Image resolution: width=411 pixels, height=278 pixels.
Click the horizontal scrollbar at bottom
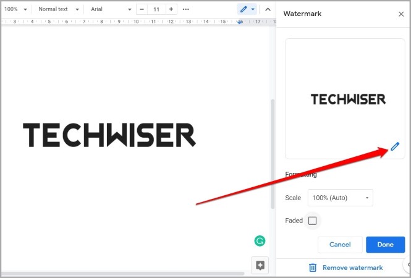(123, 274)
